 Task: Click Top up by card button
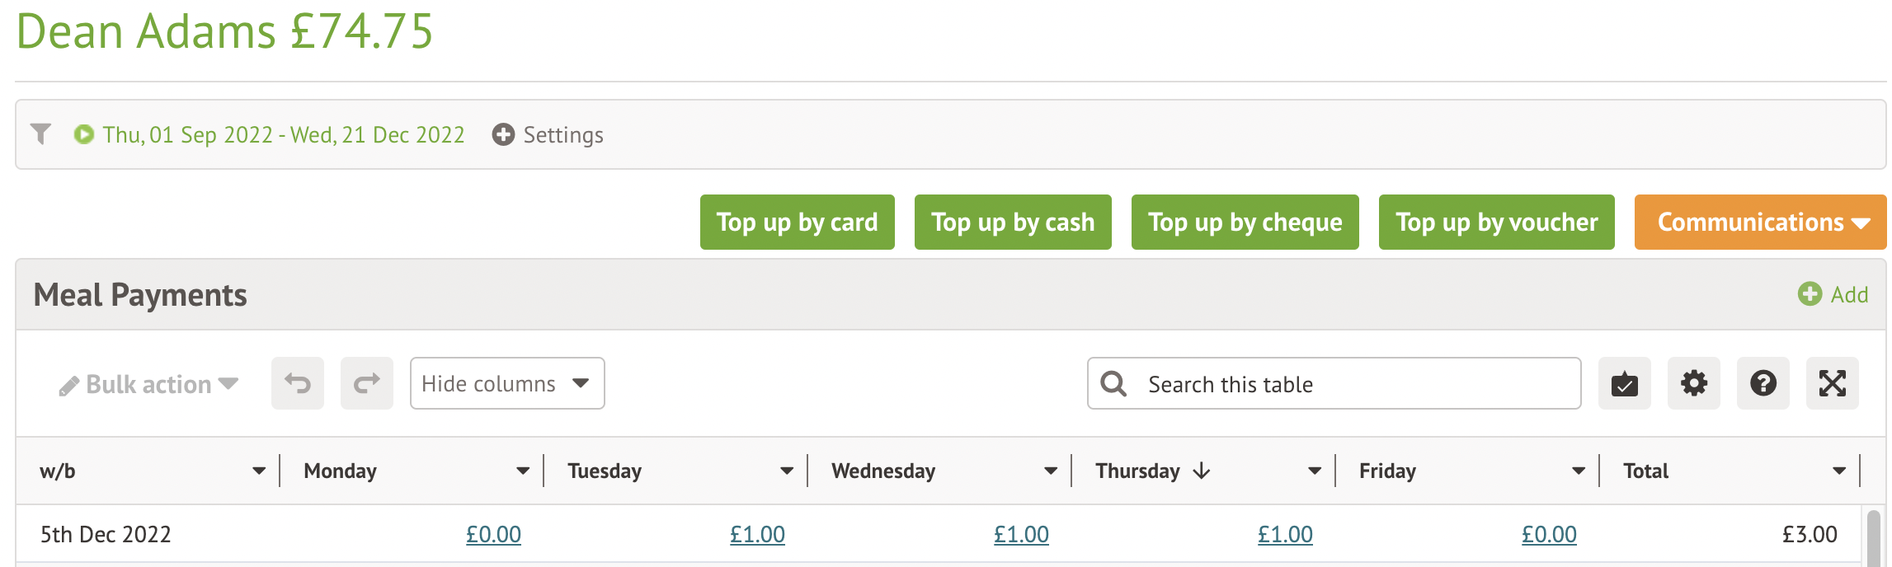797,222
